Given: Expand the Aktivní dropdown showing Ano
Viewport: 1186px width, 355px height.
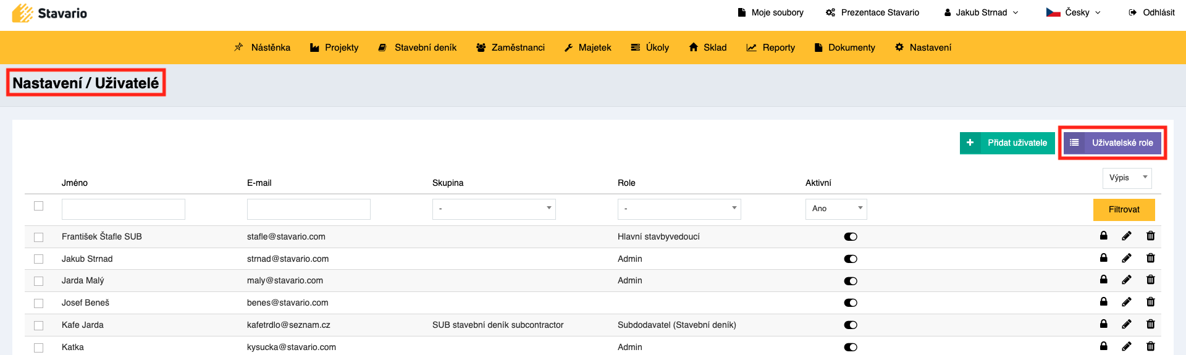Looking at the screenshot, I should [x=836, y=209].
